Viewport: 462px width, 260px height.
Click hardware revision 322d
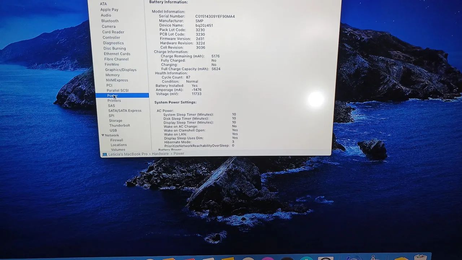coord(200,43)
